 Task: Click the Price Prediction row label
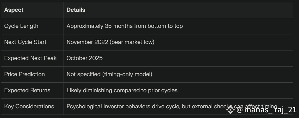[x=24, y=74]
